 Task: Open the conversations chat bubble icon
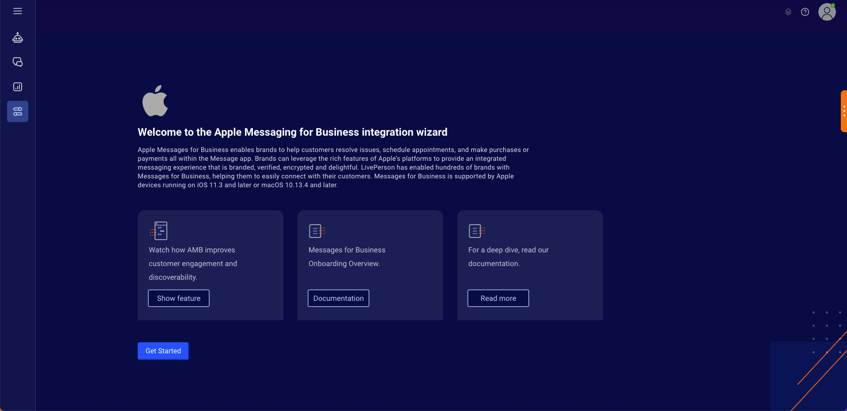coord(18,62)
